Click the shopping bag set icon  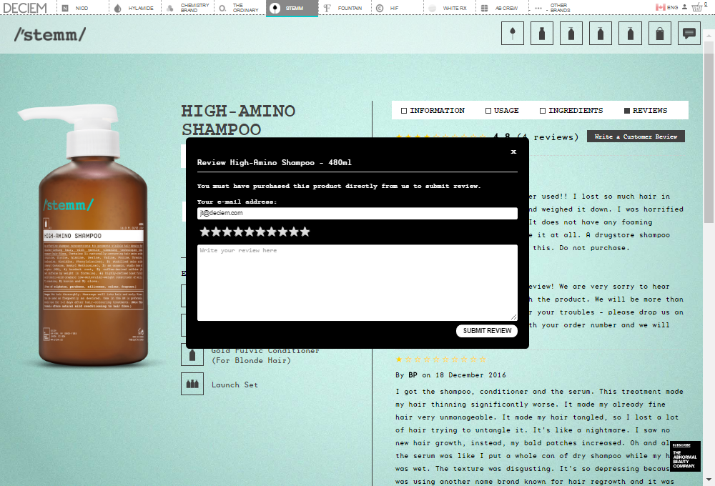[659, 33]
